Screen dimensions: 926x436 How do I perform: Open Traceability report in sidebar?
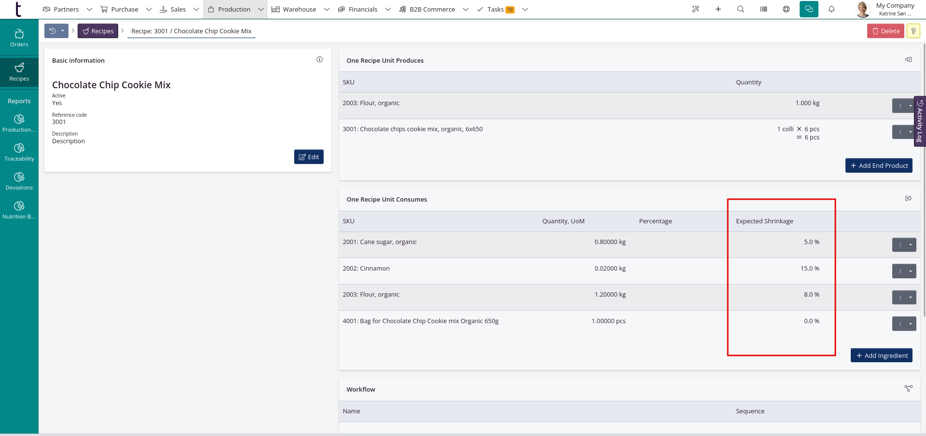coord(19,152)
